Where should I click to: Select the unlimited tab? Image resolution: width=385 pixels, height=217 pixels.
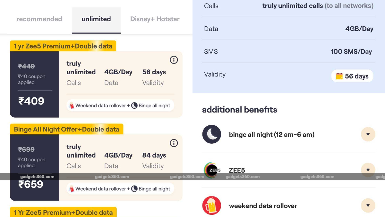pos(96,19)
